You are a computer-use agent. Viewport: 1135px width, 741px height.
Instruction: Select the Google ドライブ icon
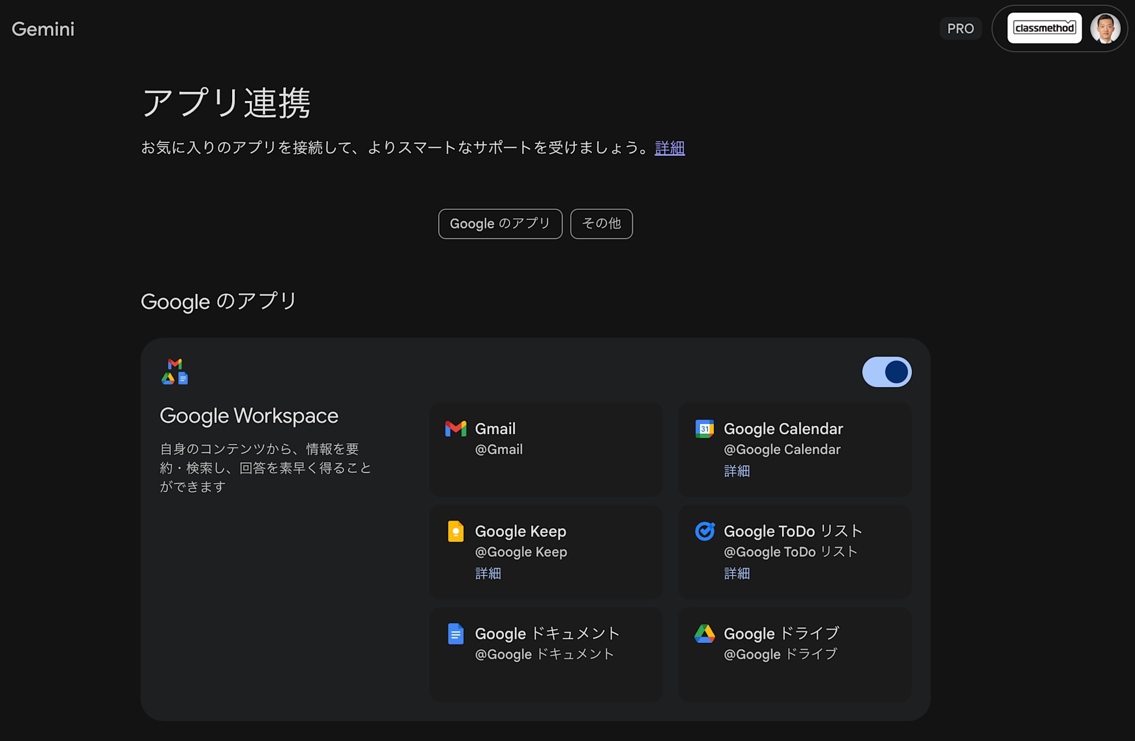tap(705, 634)
